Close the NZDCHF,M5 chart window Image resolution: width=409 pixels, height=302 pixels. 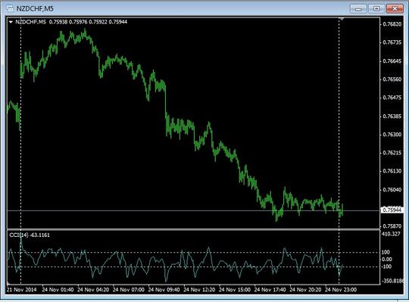(395, 8)
